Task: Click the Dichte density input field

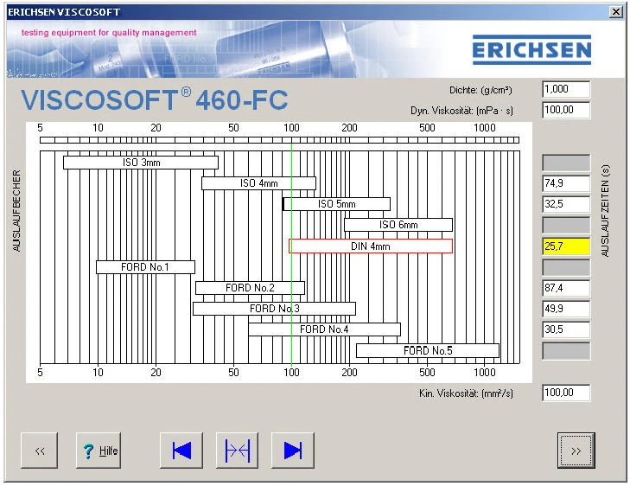Action: (565, 90)
